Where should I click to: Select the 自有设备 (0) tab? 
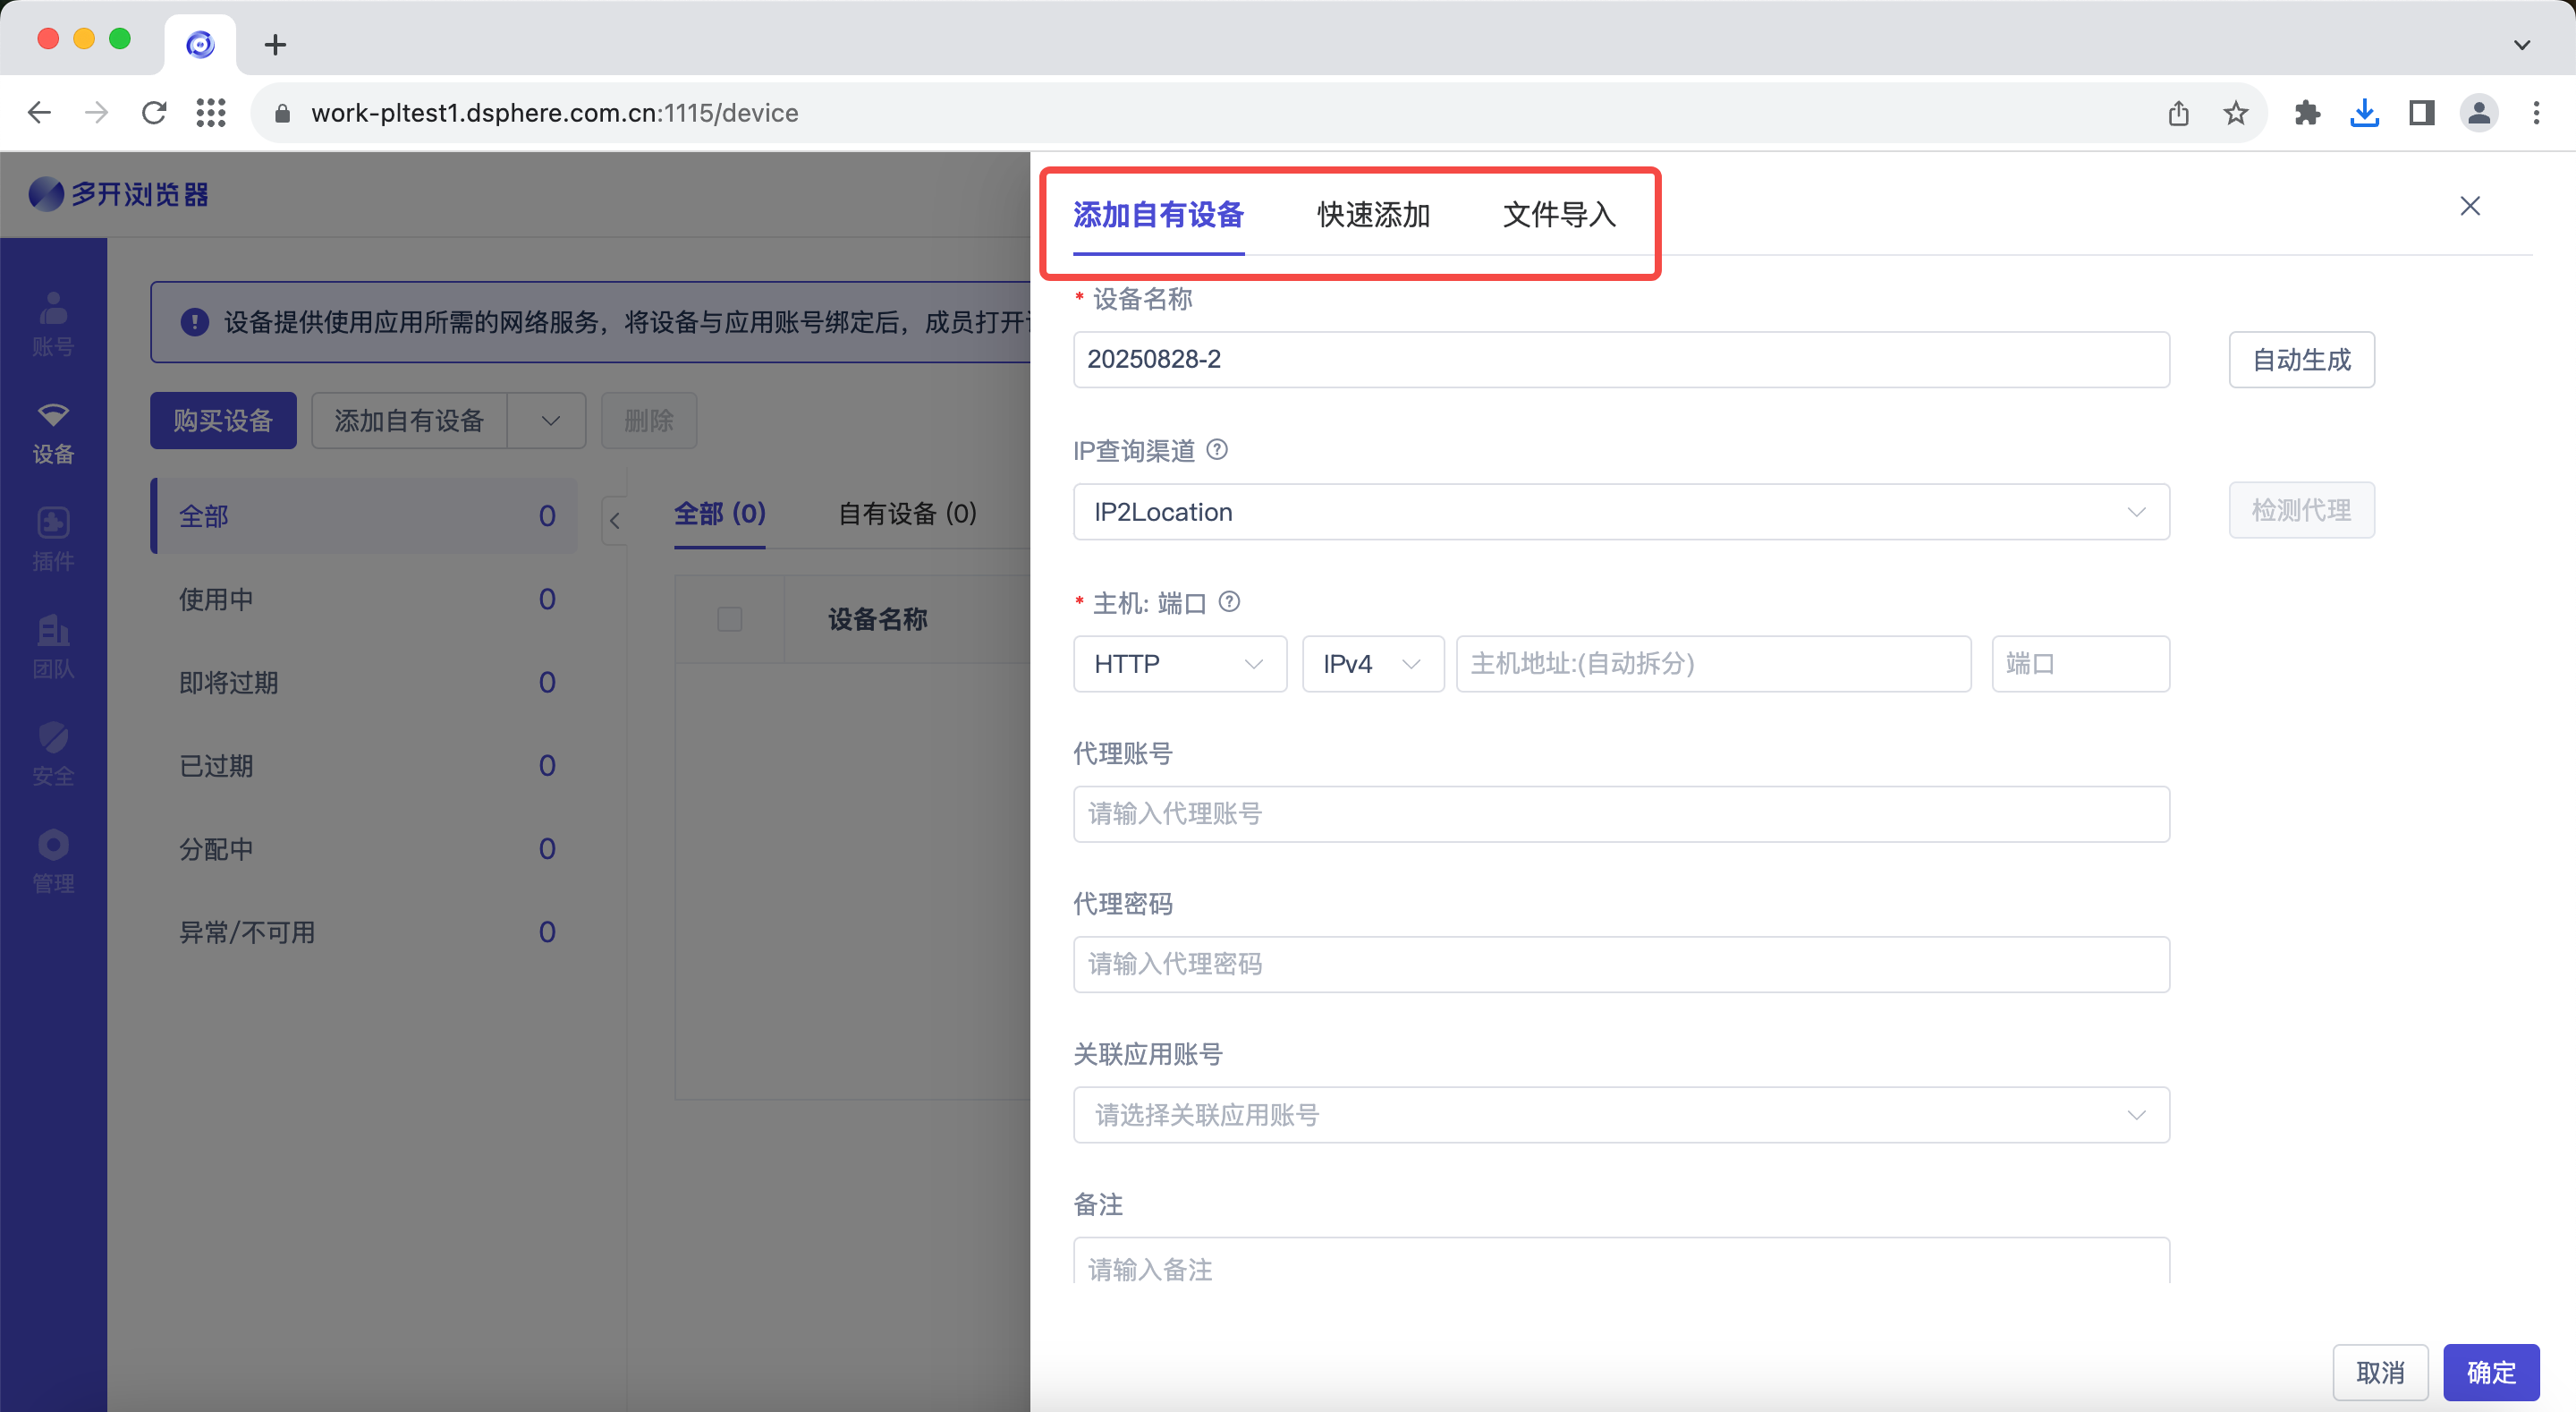coord(907,515)
